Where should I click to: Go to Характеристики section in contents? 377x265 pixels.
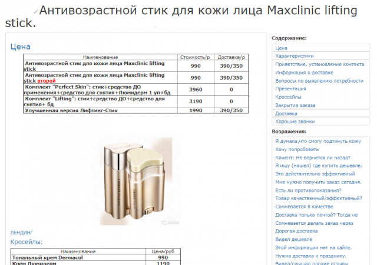(295, 56)
